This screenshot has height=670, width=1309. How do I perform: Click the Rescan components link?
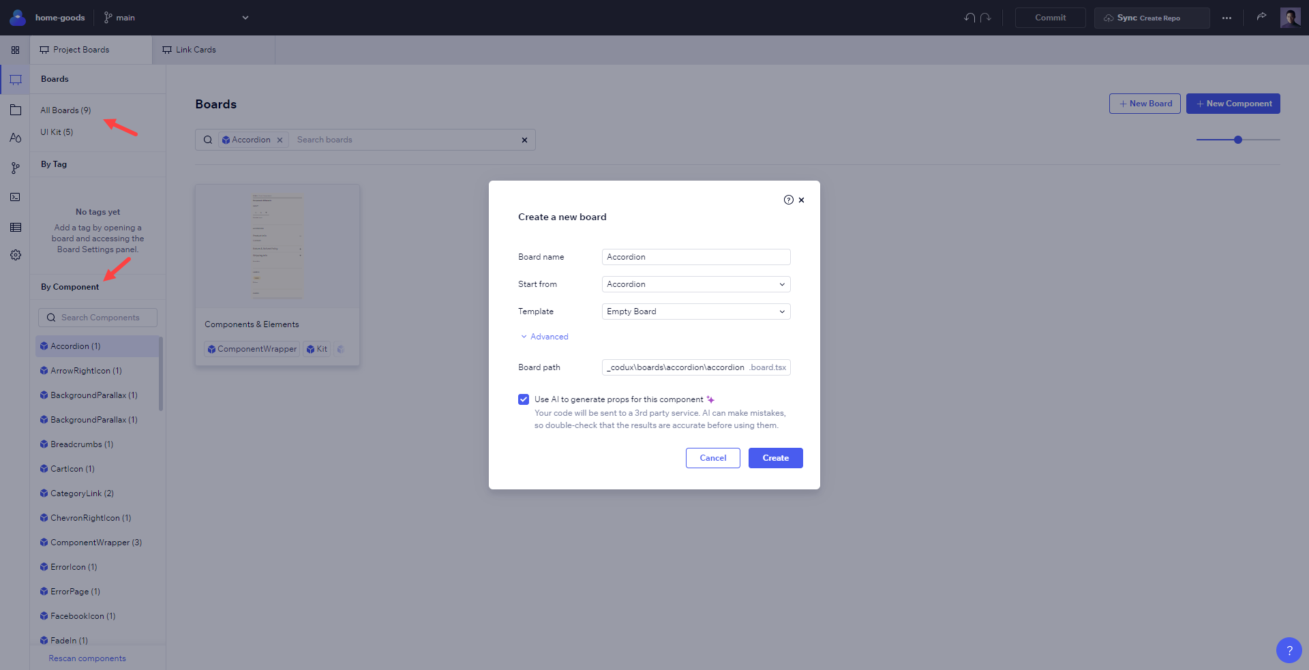tap(87, 658)
